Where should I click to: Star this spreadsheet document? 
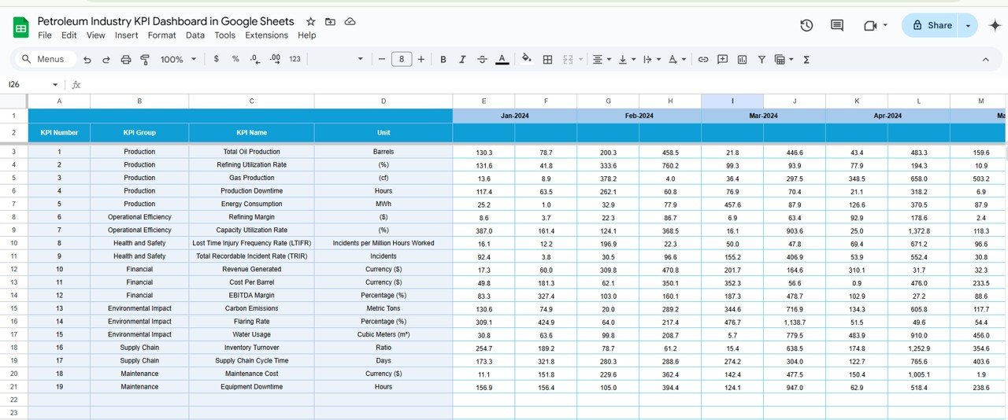[x=310, y=21]
